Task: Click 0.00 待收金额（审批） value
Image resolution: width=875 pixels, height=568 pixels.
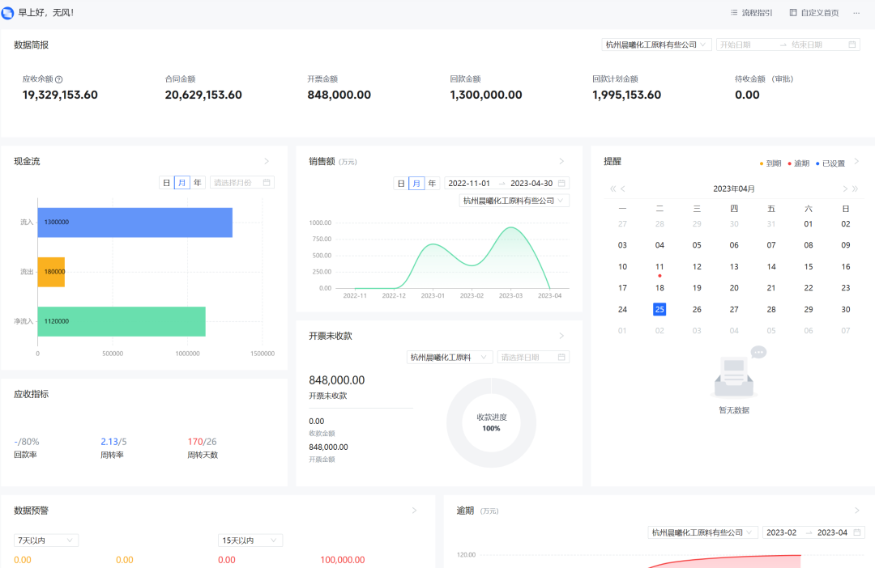Action: point(747,95)
